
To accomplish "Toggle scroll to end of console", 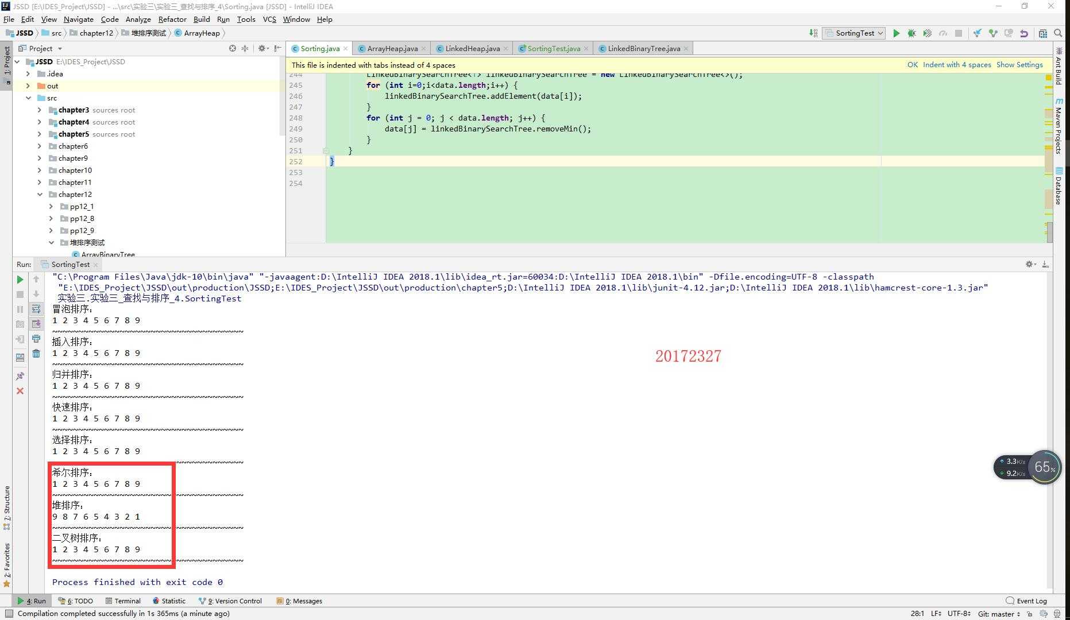I will tap(36, 324).
